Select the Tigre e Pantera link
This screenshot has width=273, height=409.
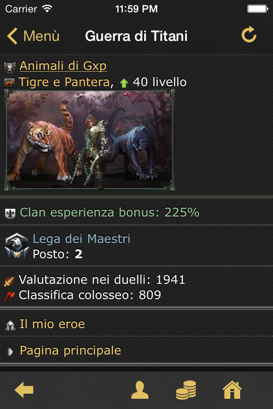pos(64,82)
